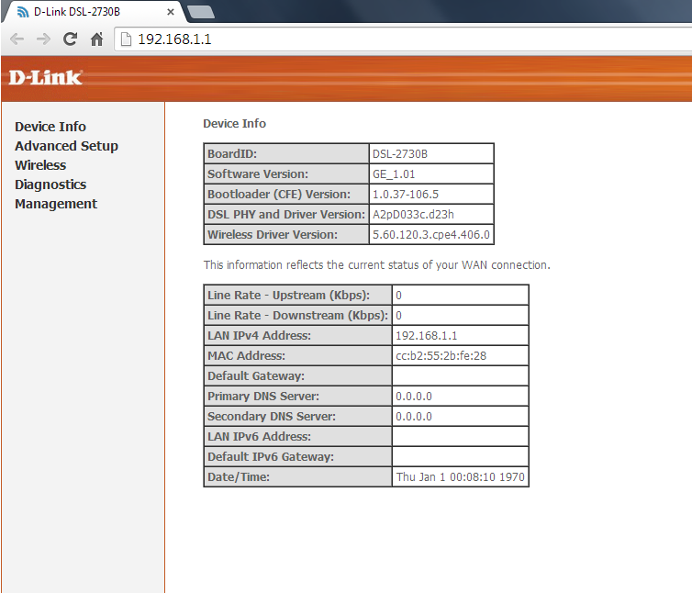Open Advanced Setup in the sidebar

pyautogui.click(x=67, y=146)
